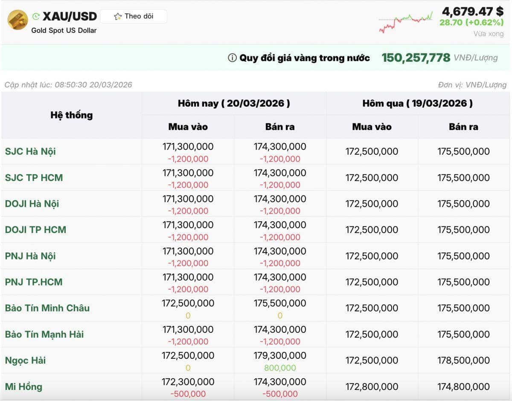The height and width of the screenshot is (401, 512).
Task: Click SJC Hà Nội today's buy price 171,300,000
Action: tap(188, 147)
